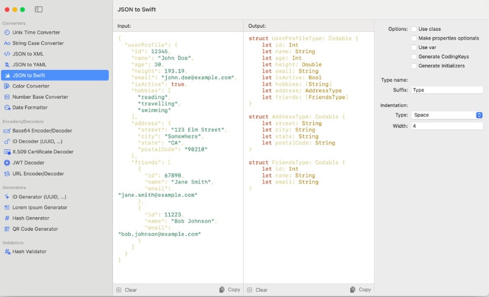Clear the Input pane
Screen dimensions: 489x297
point(126,290)
